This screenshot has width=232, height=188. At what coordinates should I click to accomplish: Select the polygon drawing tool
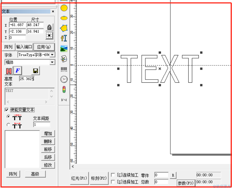(x=64, y=28)
